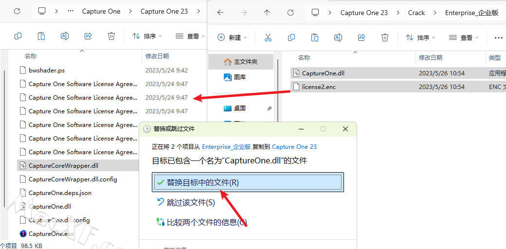This screenshot has width=506, height=249.
Task: Go back in the right Explorer window
Action: 220,13
